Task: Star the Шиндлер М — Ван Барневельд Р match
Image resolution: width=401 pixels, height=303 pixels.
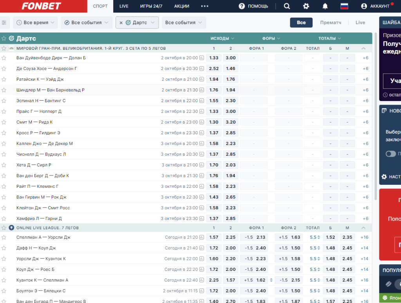Action: 4,90
